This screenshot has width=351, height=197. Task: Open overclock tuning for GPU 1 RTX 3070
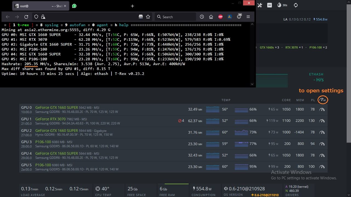coord(322,121)
